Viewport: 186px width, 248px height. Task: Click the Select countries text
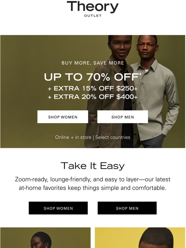[x=113, y=137]
